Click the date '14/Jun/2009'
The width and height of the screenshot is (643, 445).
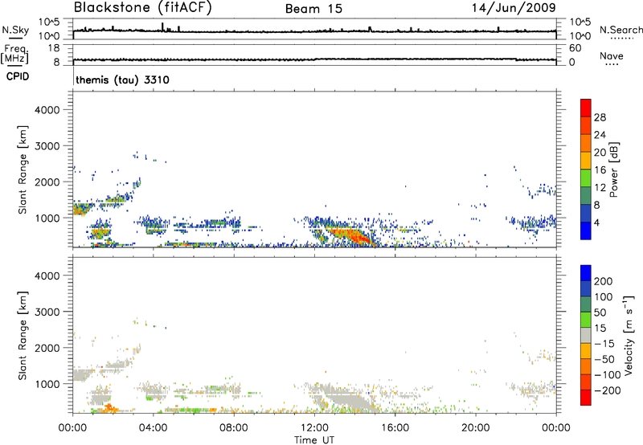click(514, 7)
